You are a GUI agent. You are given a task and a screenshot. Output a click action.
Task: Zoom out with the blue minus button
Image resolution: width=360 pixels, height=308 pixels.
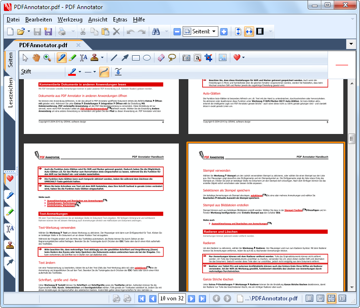point(177,31)
